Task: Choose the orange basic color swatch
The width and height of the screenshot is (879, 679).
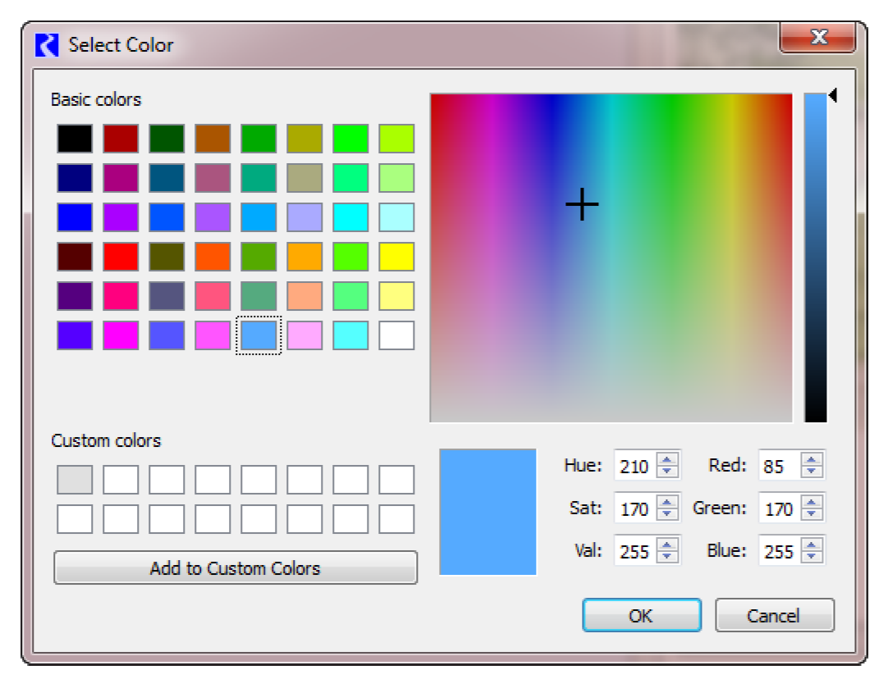Action: point(304,257)
